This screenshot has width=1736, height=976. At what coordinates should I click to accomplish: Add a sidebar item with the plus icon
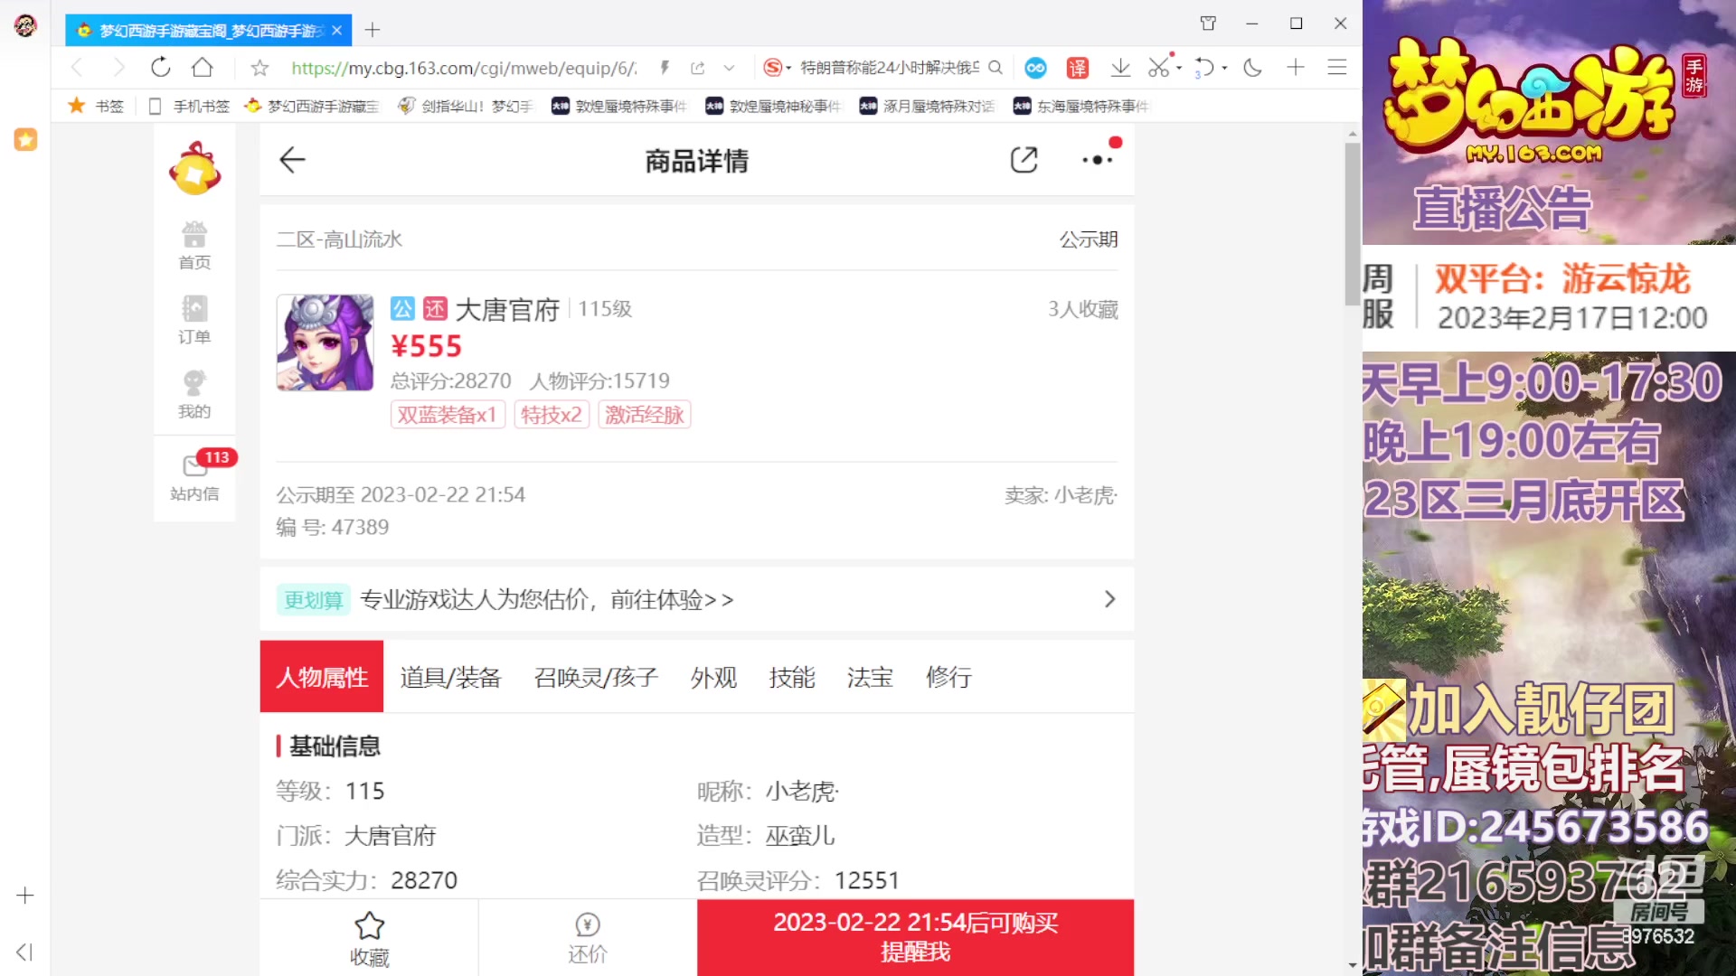click(25, 895)
